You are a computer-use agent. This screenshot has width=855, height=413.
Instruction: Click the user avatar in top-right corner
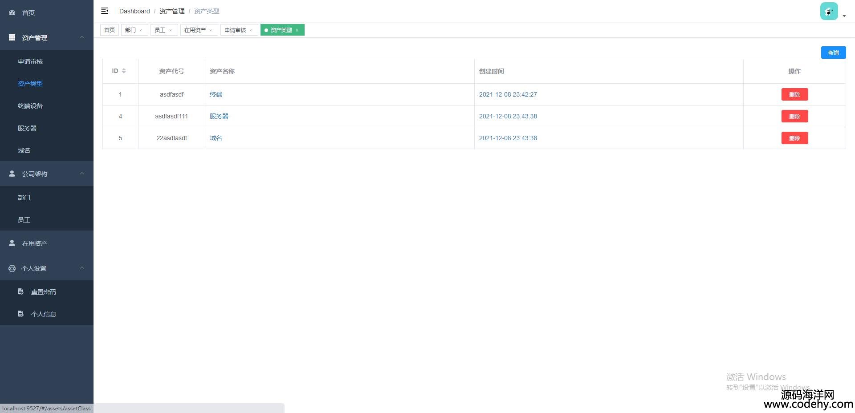pyautogui.click(x=829, y=12)
